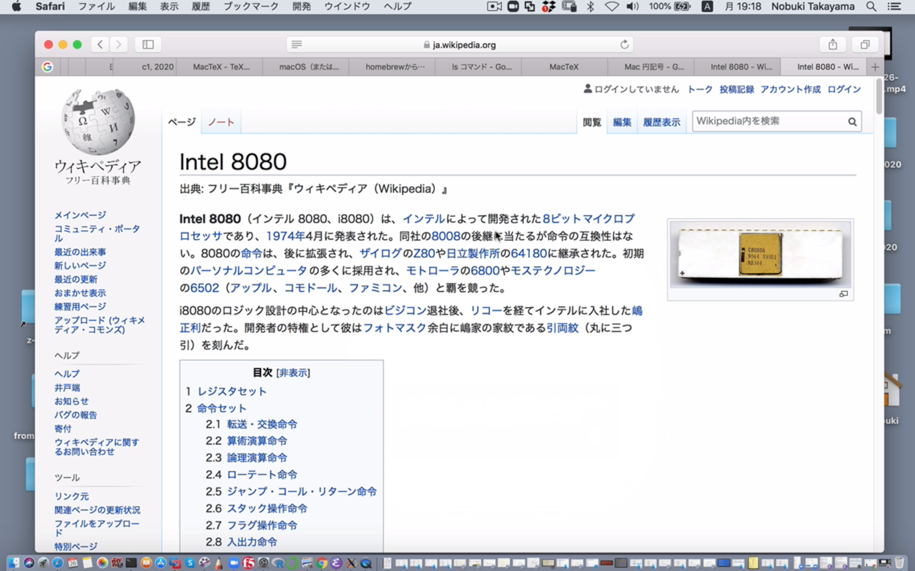Click the Intel 8080 chip thumbnail
Viewport: 915px width, 571px height.
pyautogui.click(x=760, y=254)
